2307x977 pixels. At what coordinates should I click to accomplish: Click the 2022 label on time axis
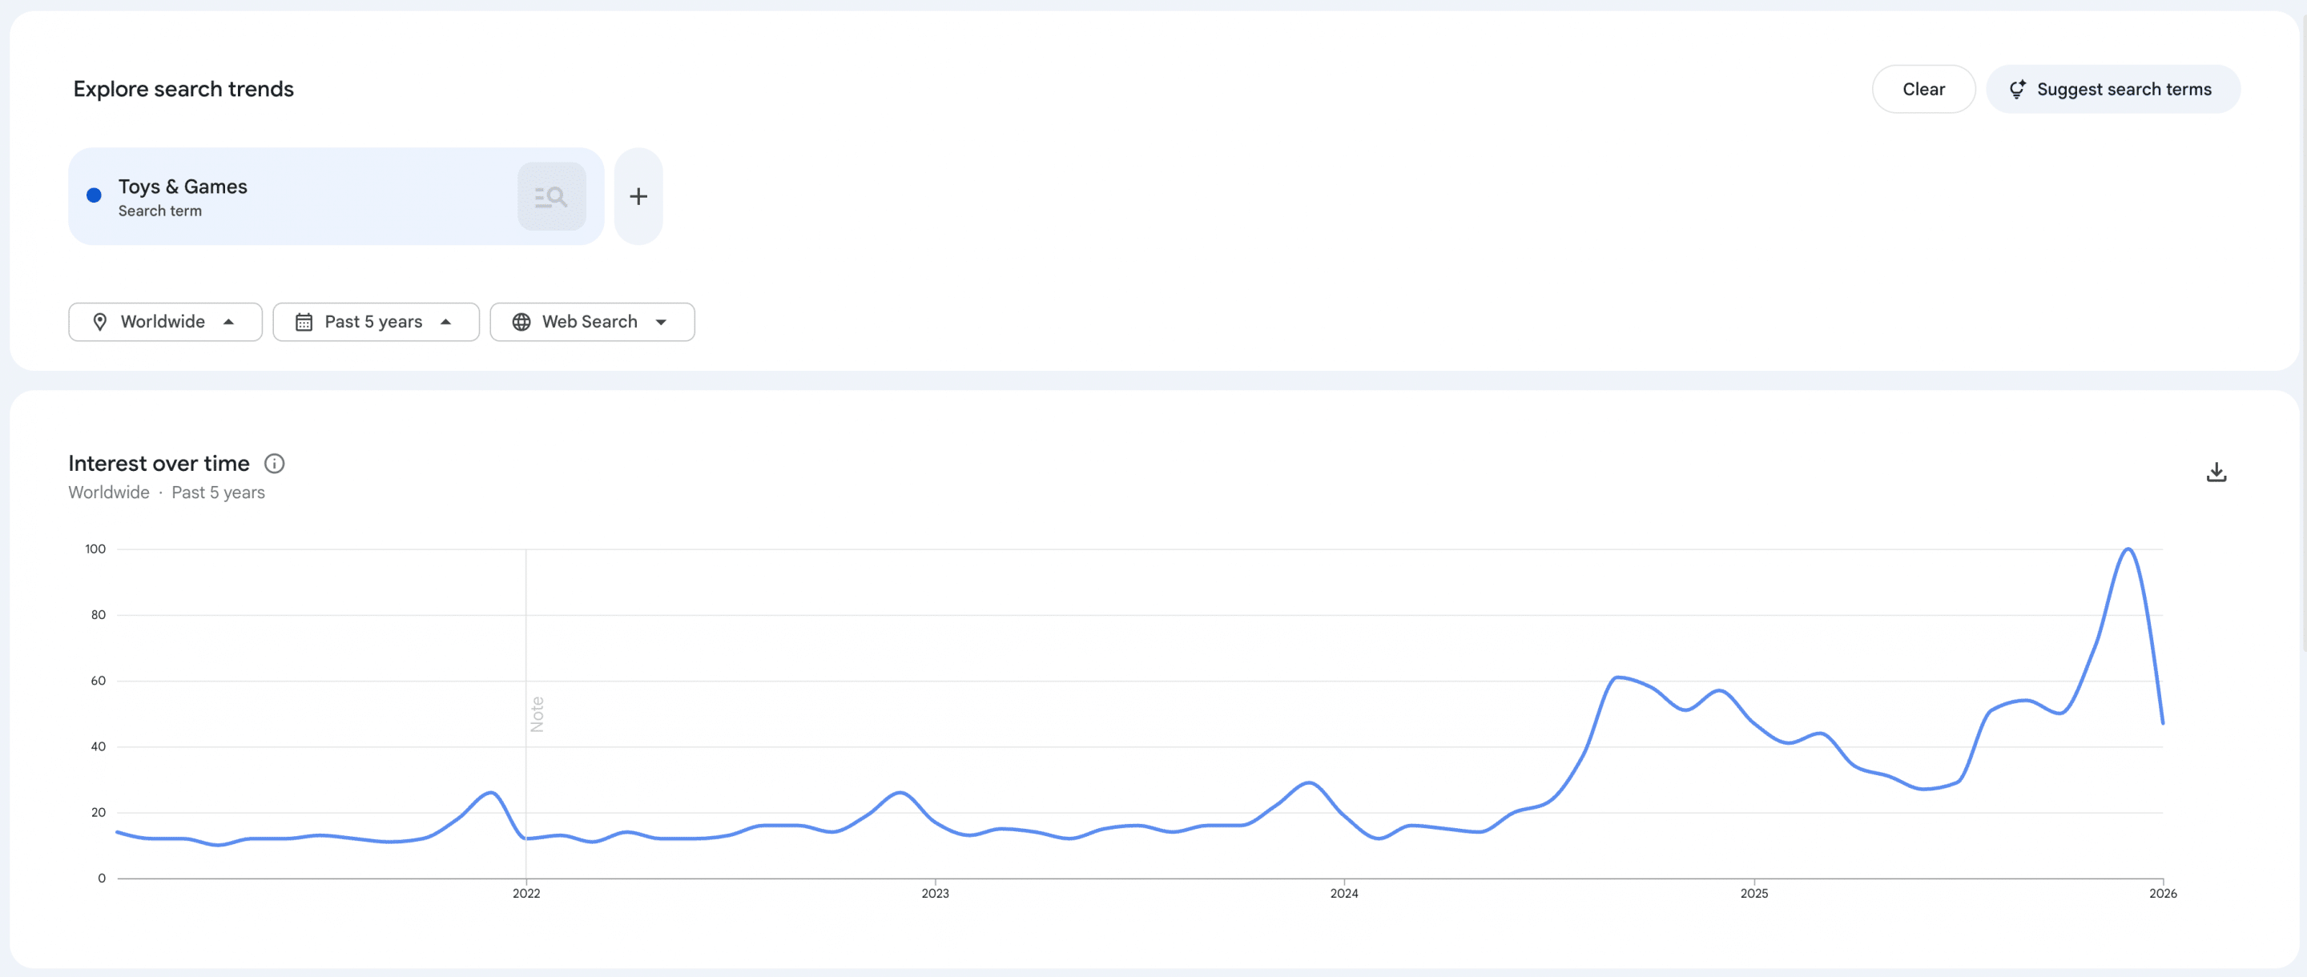(525, 893)
